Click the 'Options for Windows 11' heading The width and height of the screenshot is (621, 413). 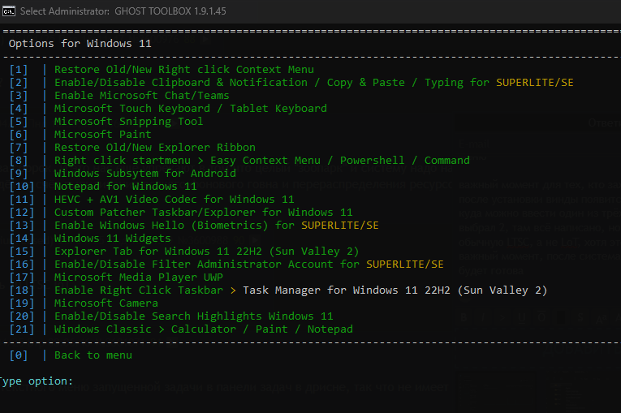(80, 44)
